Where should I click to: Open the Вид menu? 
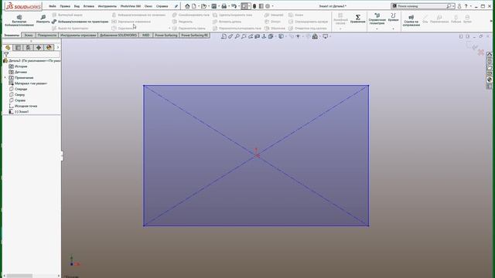click(77, 6)
